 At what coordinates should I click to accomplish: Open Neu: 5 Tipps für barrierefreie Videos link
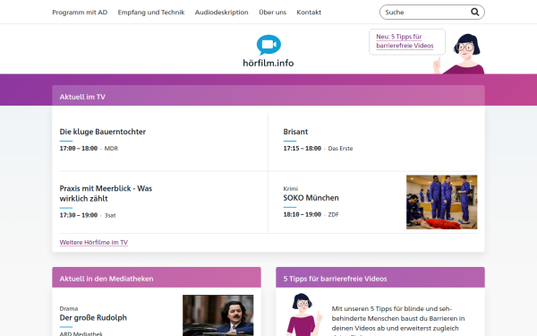click(x=405, y=41)
